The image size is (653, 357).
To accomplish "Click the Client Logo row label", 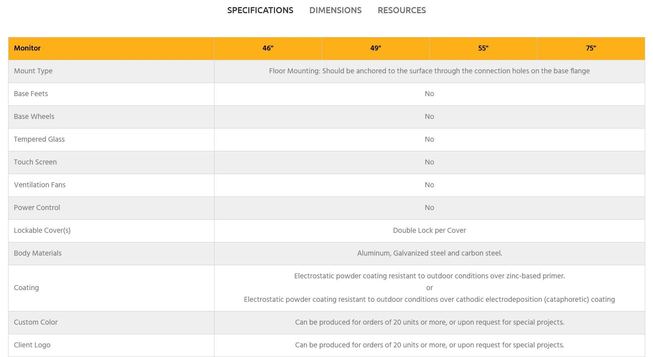I will [x=32, y=345].
